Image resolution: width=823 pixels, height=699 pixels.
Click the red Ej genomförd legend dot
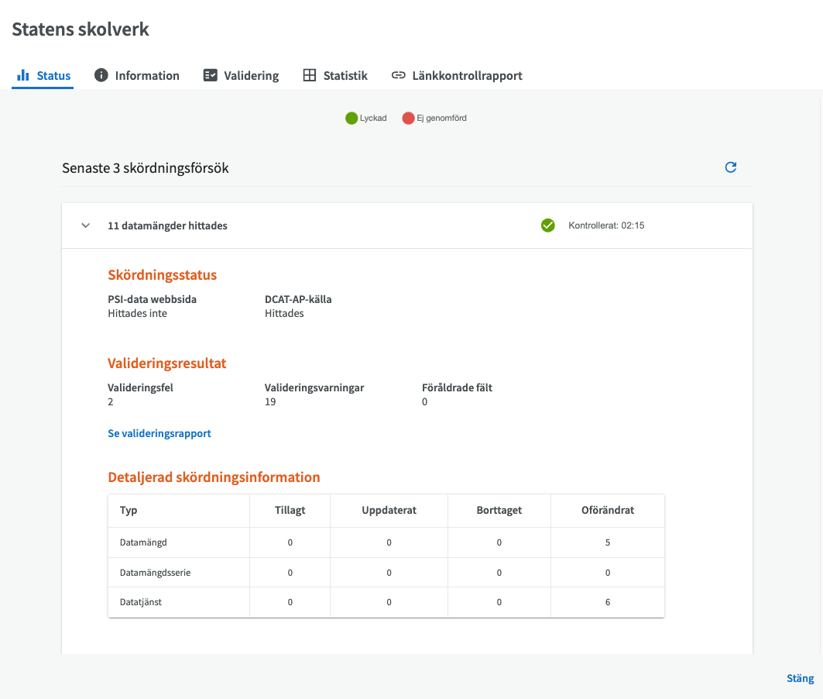point(408,119)
